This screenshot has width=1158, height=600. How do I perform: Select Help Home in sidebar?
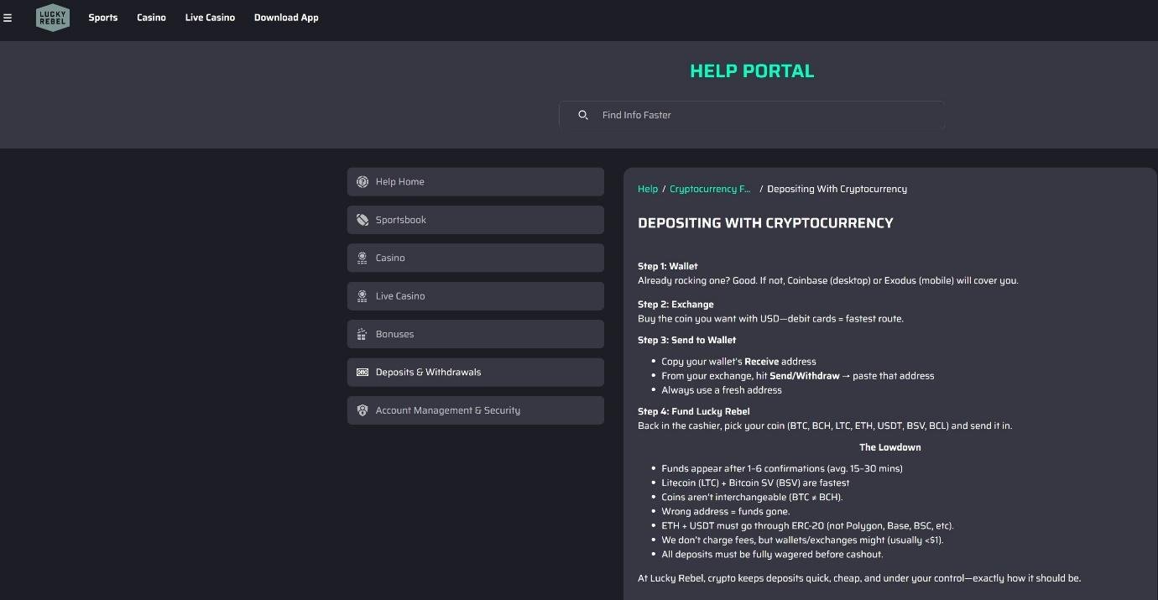pyautogui.click(x=476, y=182)
